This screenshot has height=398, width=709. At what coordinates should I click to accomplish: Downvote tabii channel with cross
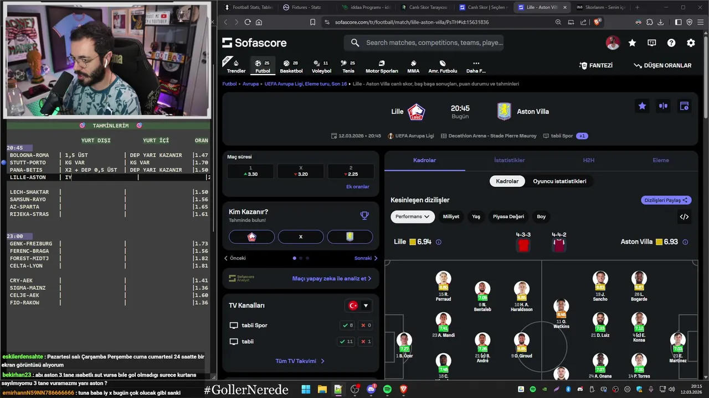click(366, 342)
